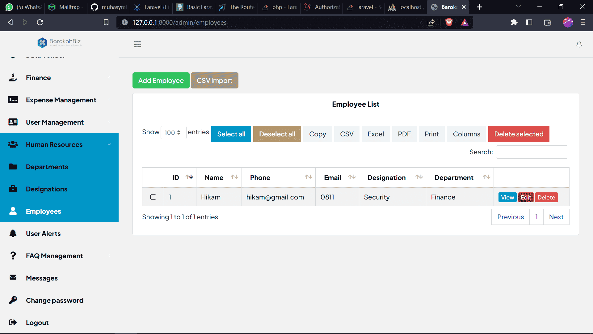The image size is (593, 334).
Task: Open the Show entries dropdown
Action: coord(173,132)
